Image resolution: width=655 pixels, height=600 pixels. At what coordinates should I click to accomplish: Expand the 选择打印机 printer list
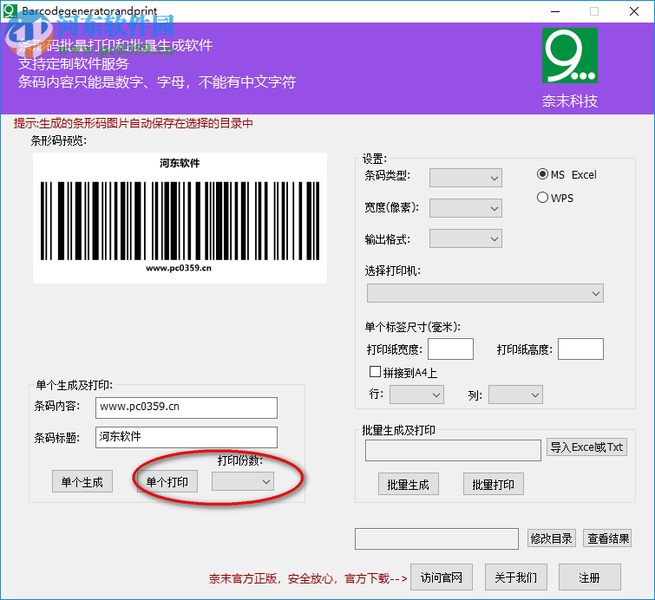(486, 293)
